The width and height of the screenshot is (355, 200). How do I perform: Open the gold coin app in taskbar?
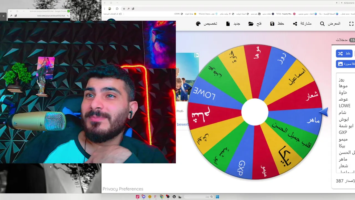tap(149, 197)
